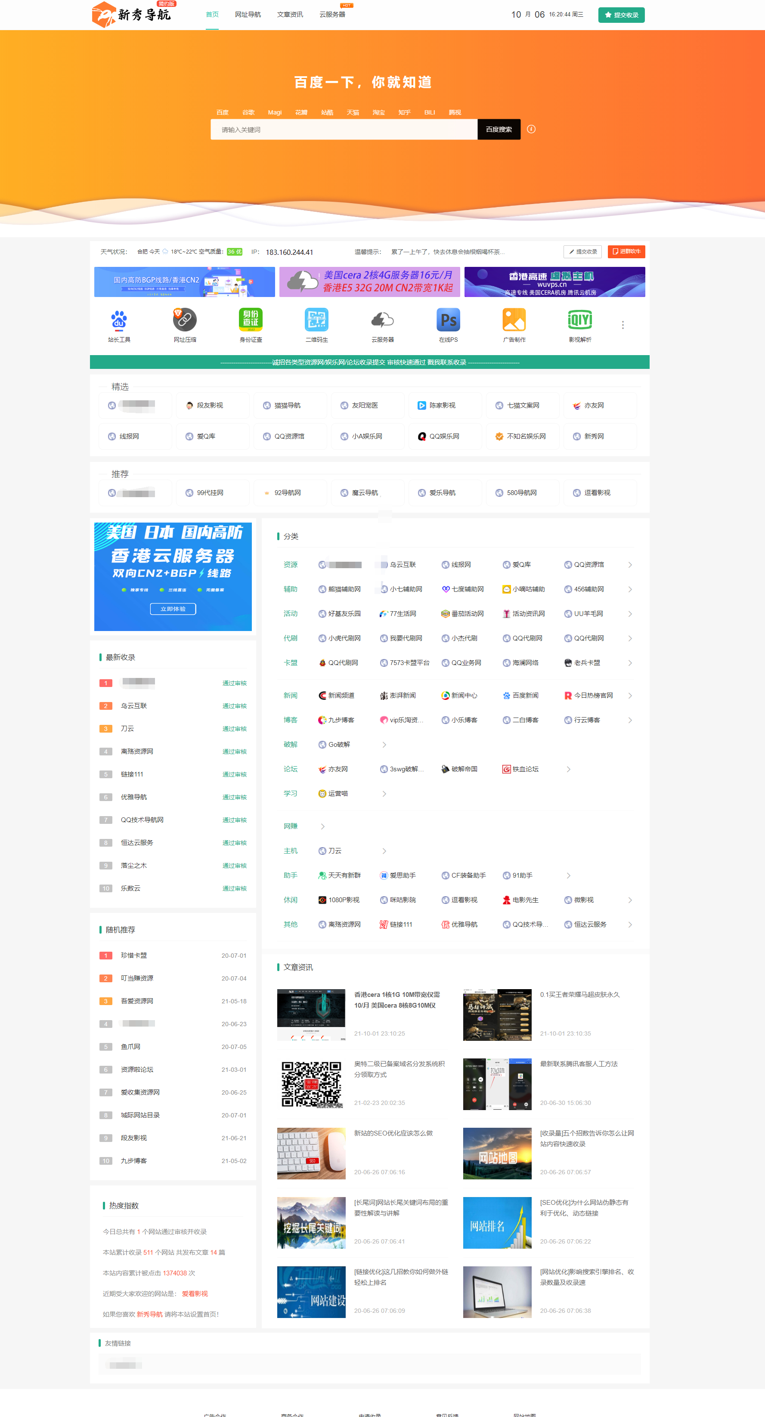Image resolution: width=765 pixels, height=1417 pixels.
Task: Click the info icon beside search button
Action: coord(531,129)
